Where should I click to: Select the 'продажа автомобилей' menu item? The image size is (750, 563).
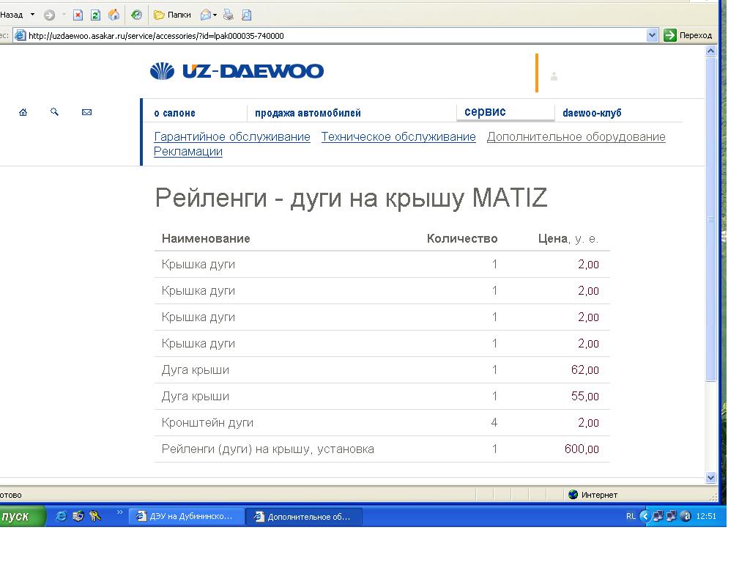coord(308,113)
